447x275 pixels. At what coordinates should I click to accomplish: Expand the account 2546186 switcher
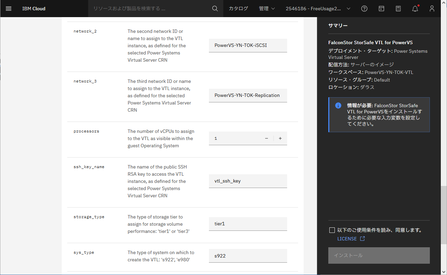coord(318,9)
